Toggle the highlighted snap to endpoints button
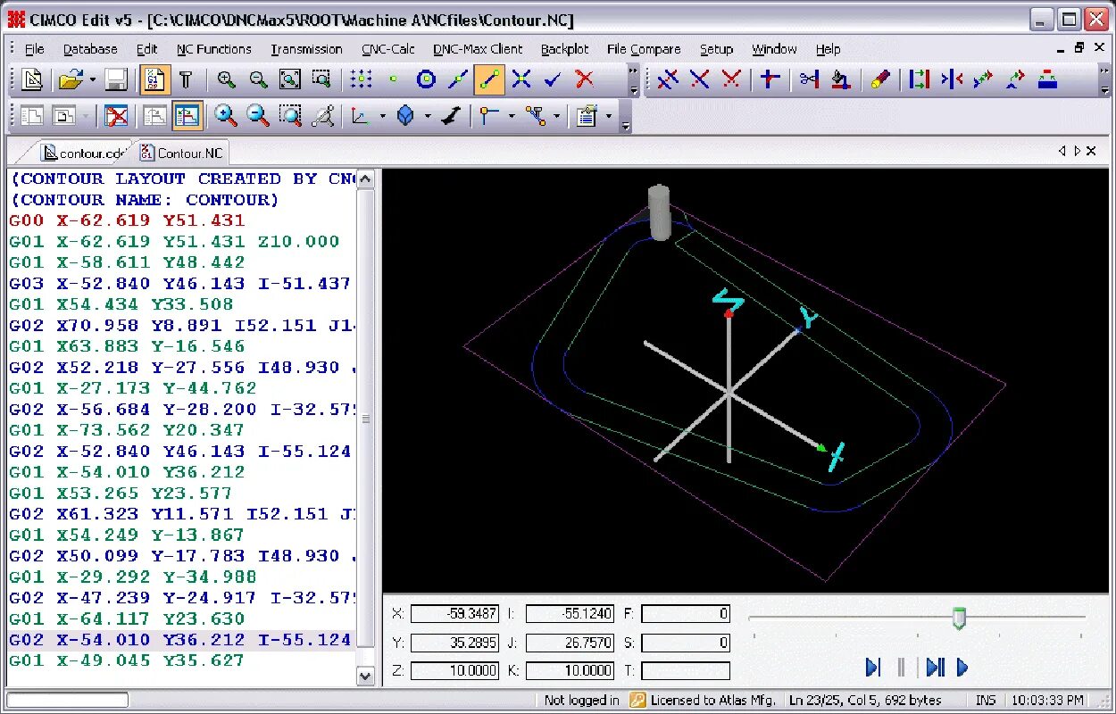This screenshot has height=714, width=1116. pyautogui.click(x=489, y=79)
